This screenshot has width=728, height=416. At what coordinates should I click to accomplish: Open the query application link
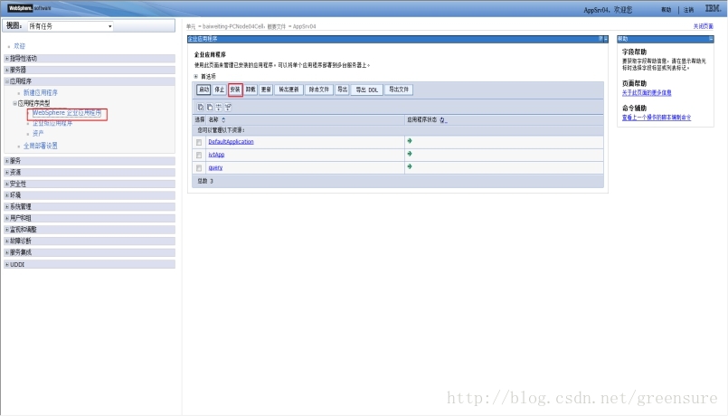[215, 167]
